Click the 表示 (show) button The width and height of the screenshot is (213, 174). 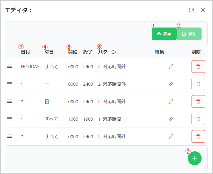point(164,34)
